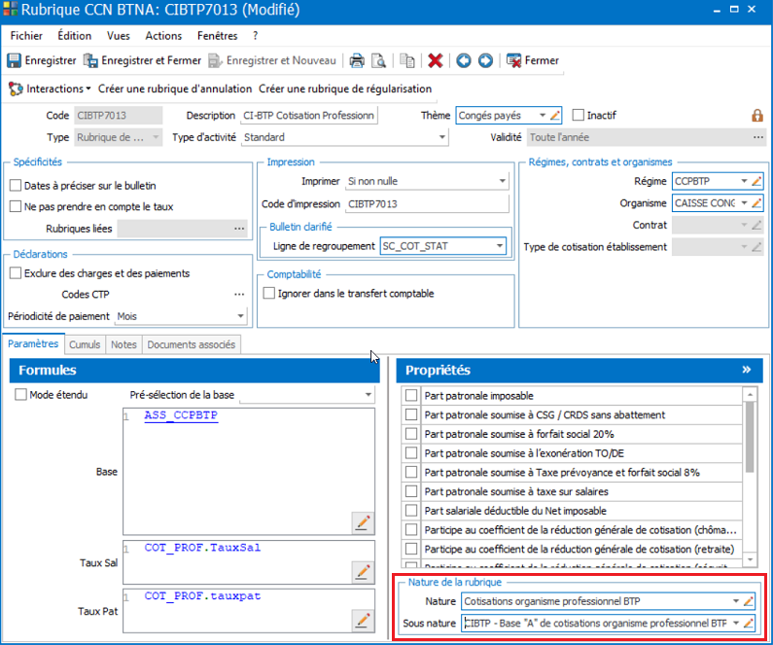Switch to Documents associés tab
This screenshot has height=645, width=773.
192,344
